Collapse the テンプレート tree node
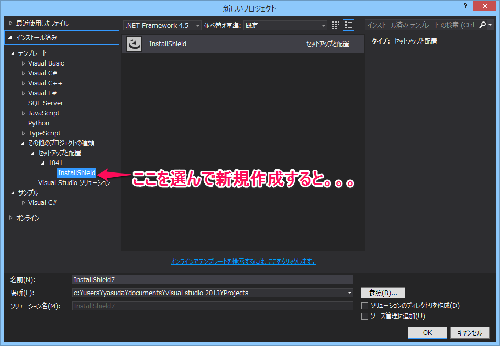The image size is (500, 346). [13, 53]
